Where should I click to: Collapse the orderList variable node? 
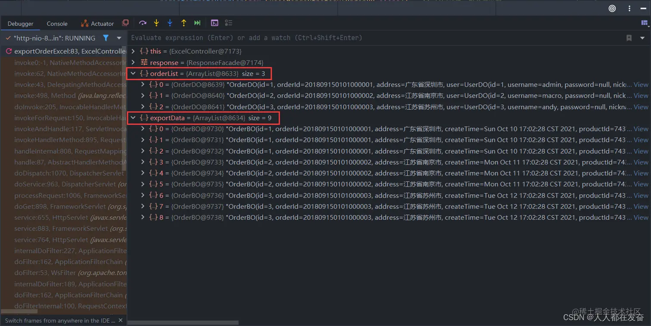tap(133, 74)
